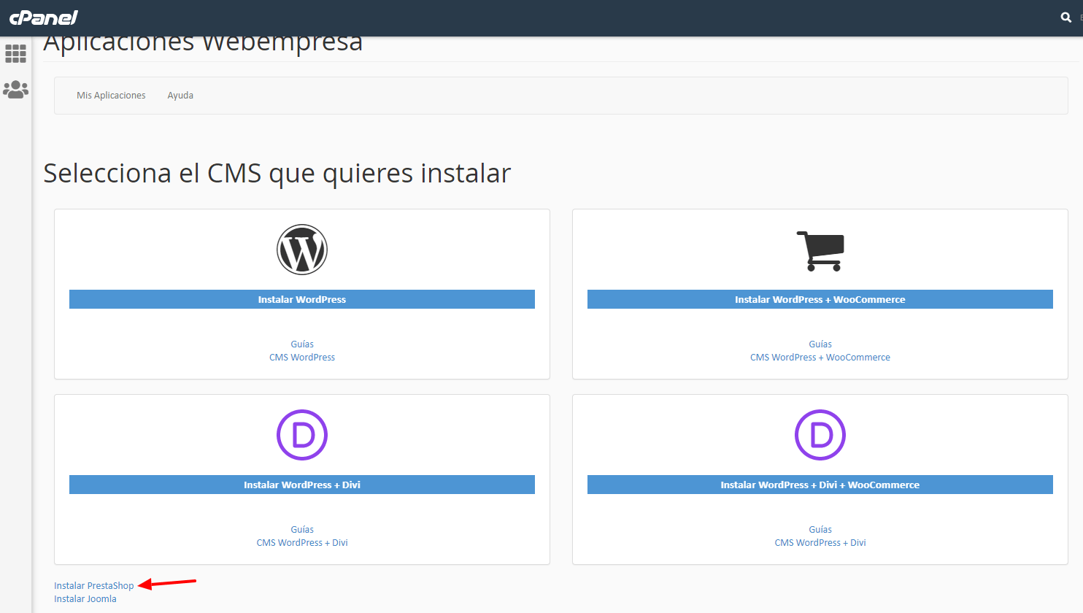Open Guías link under Instalar WordPress
The width and height of the screenshot is (1083, 613).
[x=302, y=344]
